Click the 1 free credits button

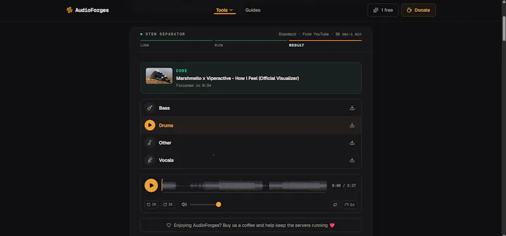click(x=383, y=10)
